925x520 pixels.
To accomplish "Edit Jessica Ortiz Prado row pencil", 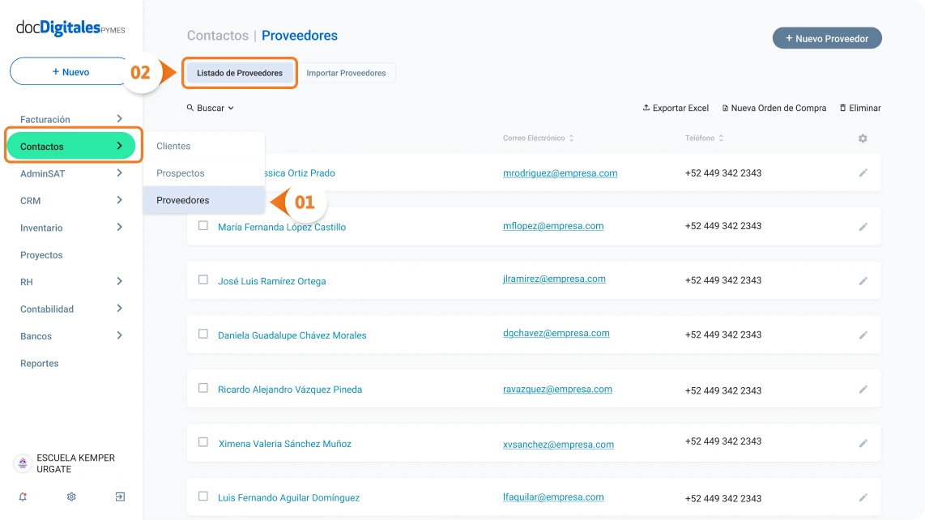I will click(x=863, y=173).
